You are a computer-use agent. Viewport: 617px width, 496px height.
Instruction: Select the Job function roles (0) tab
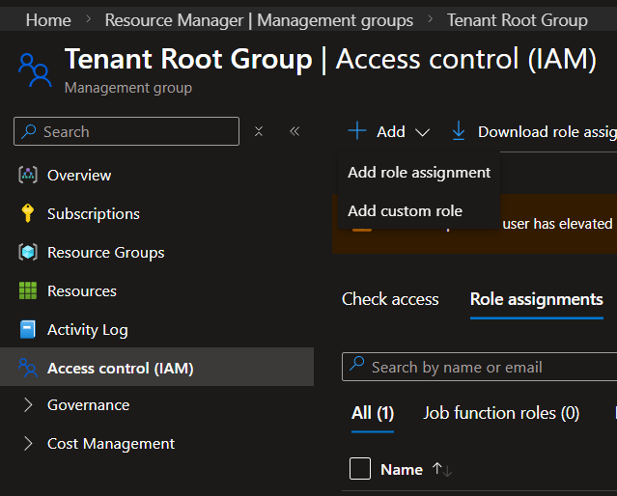pyautogui.click(x=501, y=413)
